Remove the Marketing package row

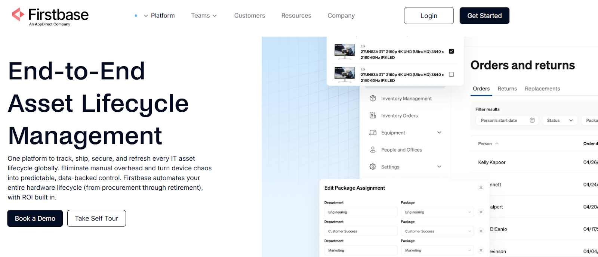click(481, 250)
